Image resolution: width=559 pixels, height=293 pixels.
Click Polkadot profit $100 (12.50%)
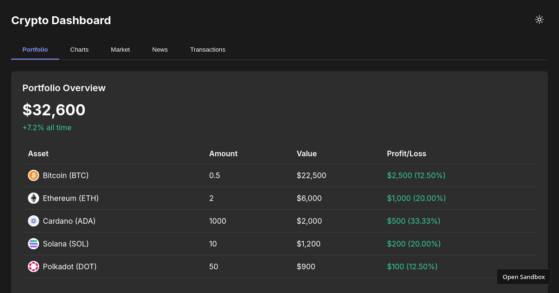[412, 266]
